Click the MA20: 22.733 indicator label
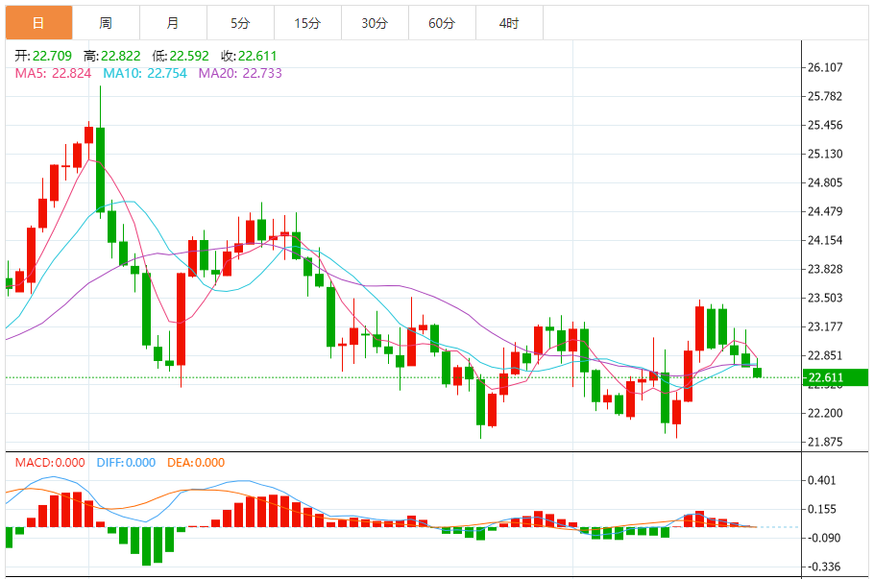This screenshot has width=874, height=579. point(240,74)
